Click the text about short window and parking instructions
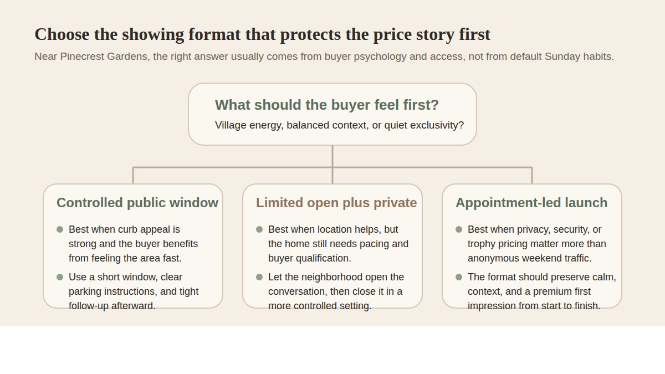The image size is (665, 374). pos(134,291)
